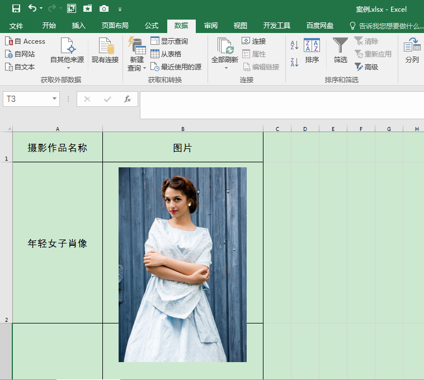Click the 现有连接 existing connections icon
Image resolution: width=424 pixels, height=380 pixels.
pos(105,46)
